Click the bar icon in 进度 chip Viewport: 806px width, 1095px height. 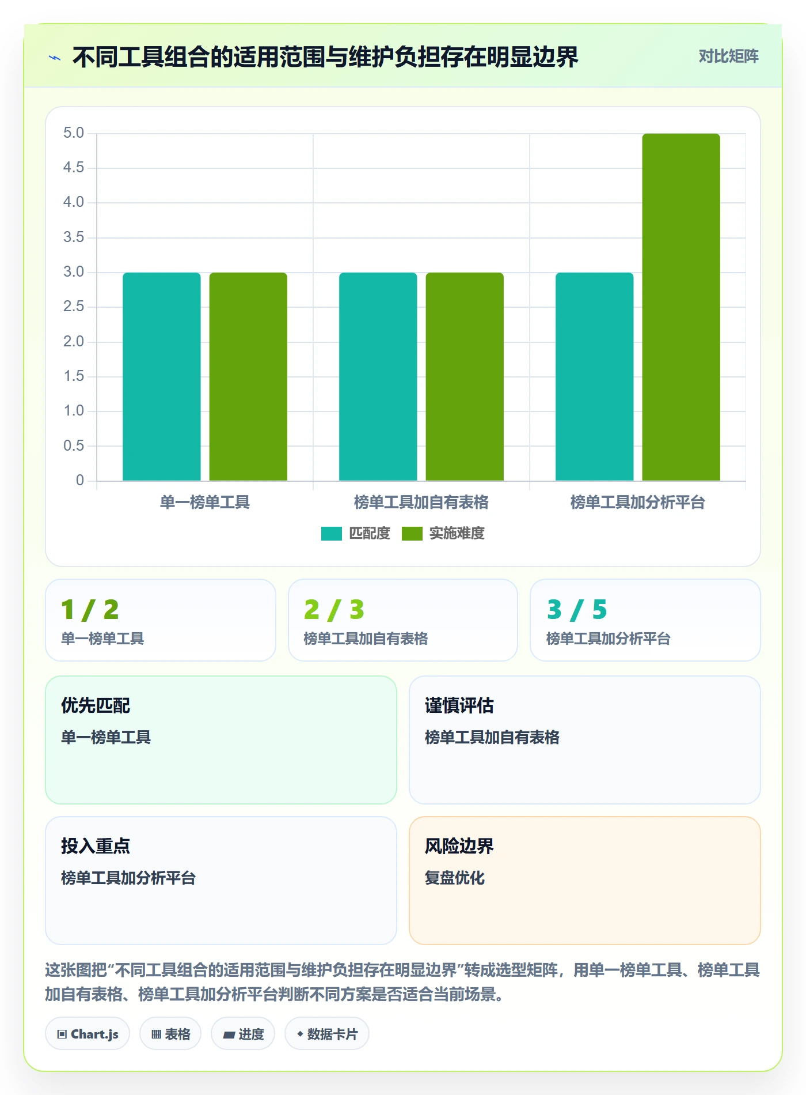point(229,1035)
